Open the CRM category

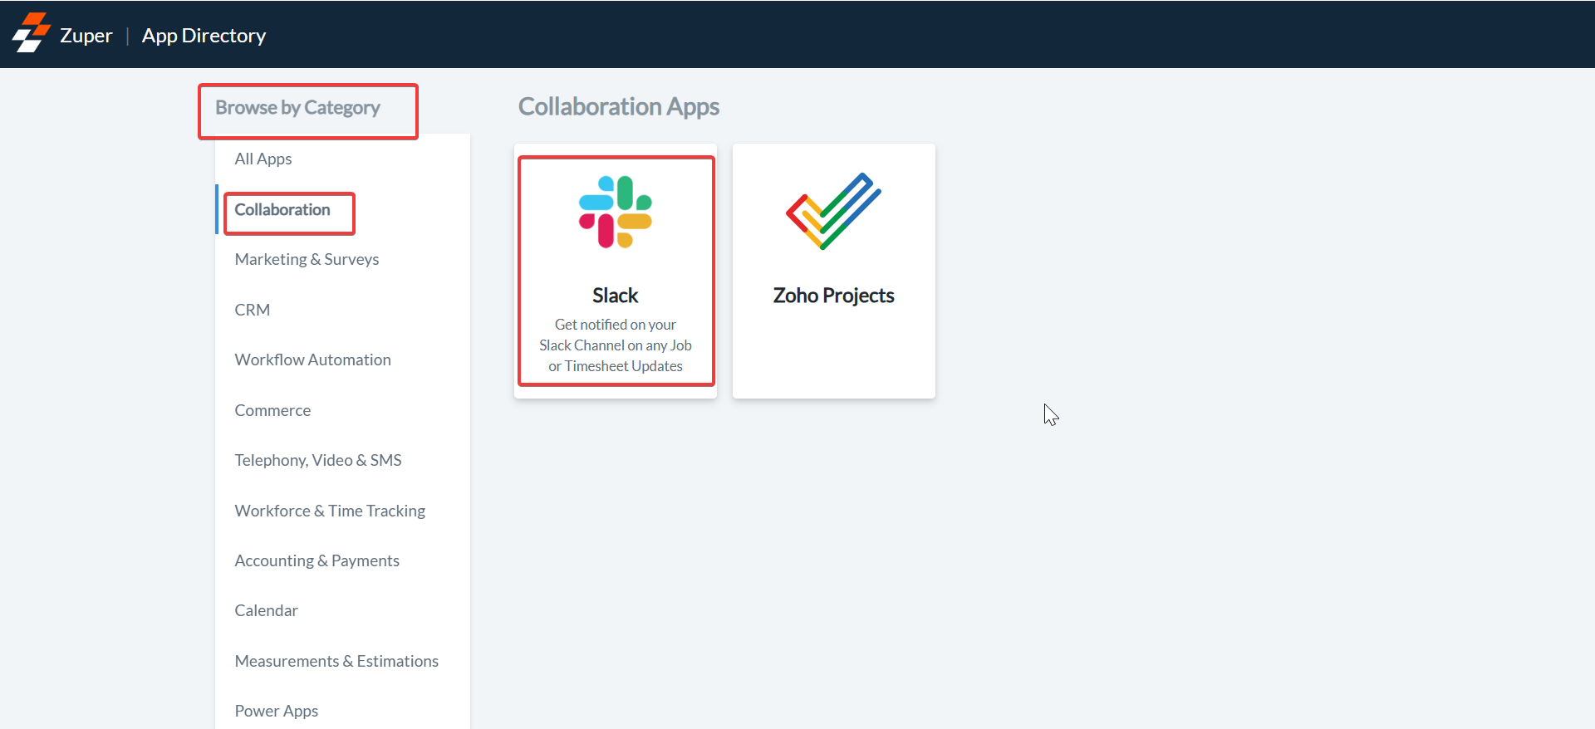(253, 310)
